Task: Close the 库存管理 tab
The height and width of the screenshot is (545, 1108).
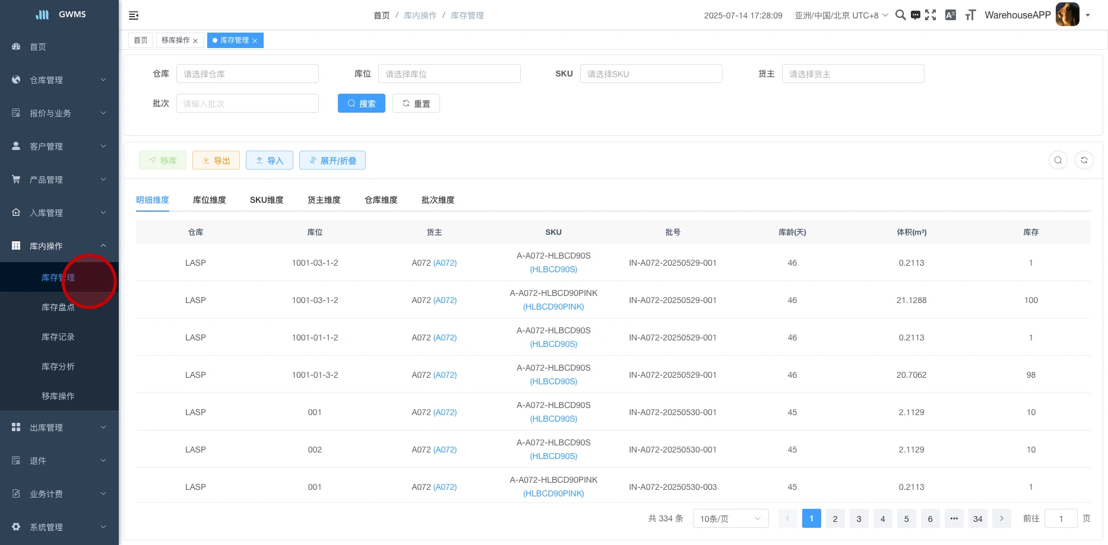Action: coord(255,41)
